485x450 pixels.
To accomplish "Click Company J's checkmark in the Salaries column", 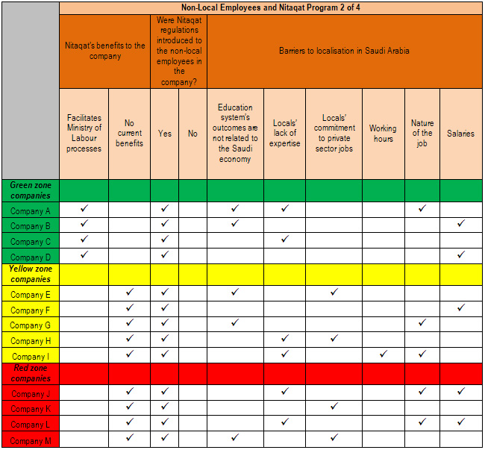I will click(461, 391).
